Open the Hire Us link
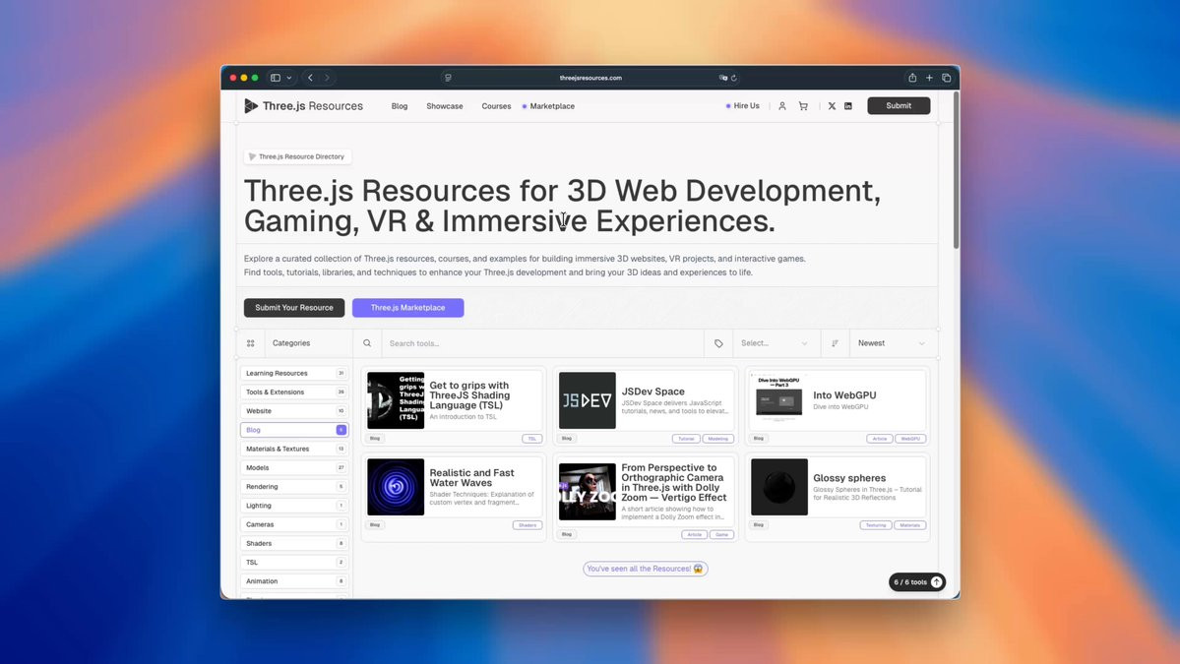This screenshot has height=664, width=1180. (x=743, y=106)
